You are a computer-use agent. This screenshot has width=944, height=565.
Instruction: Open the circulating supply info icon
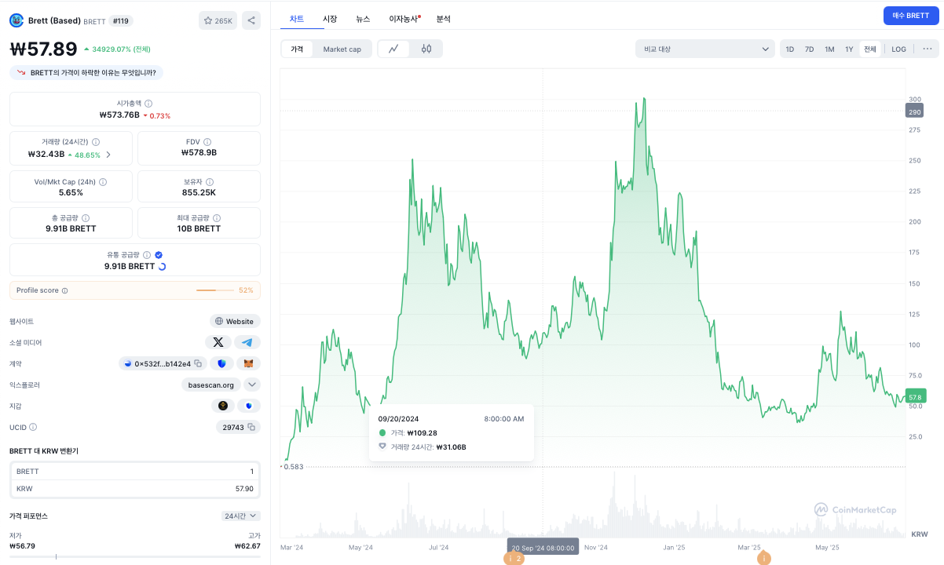(x=147, y=255)
